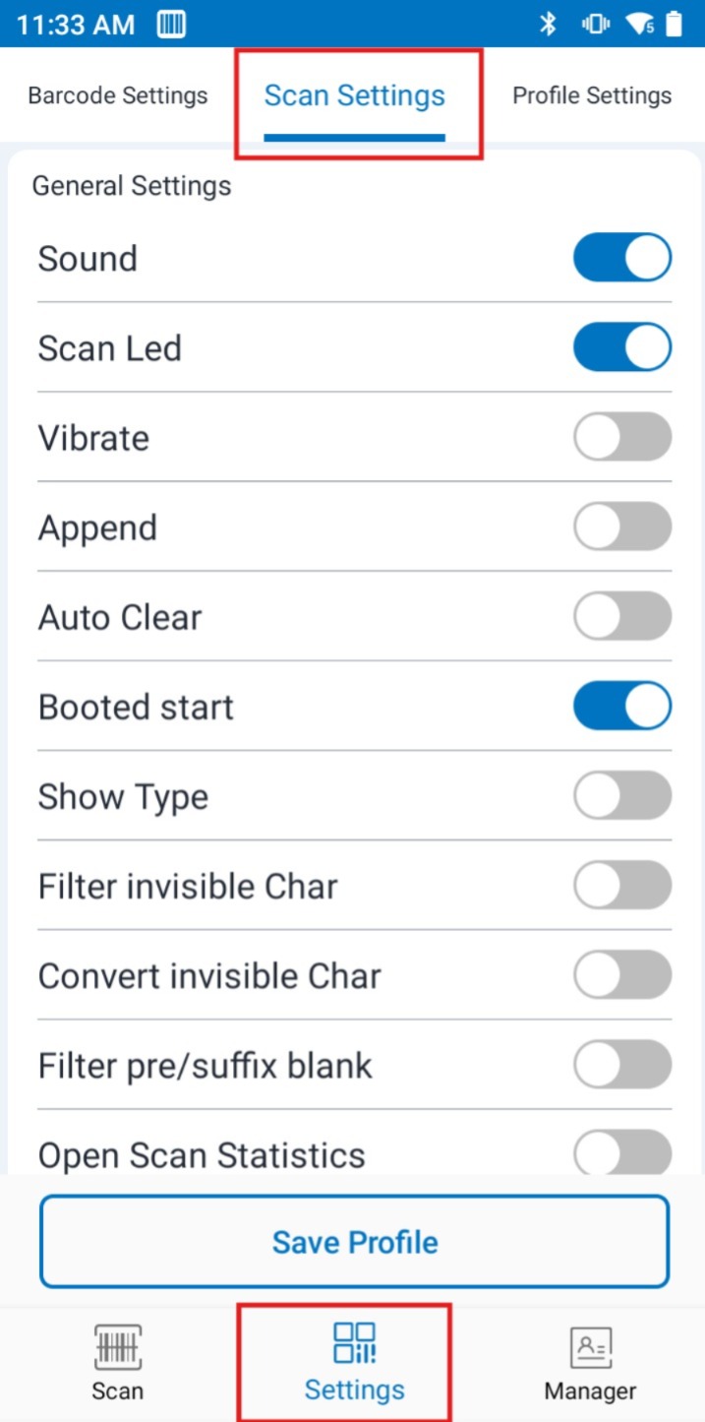Enable the Show Type switch
Viewport: 705px width, 1422px height.
coord(622,796)
